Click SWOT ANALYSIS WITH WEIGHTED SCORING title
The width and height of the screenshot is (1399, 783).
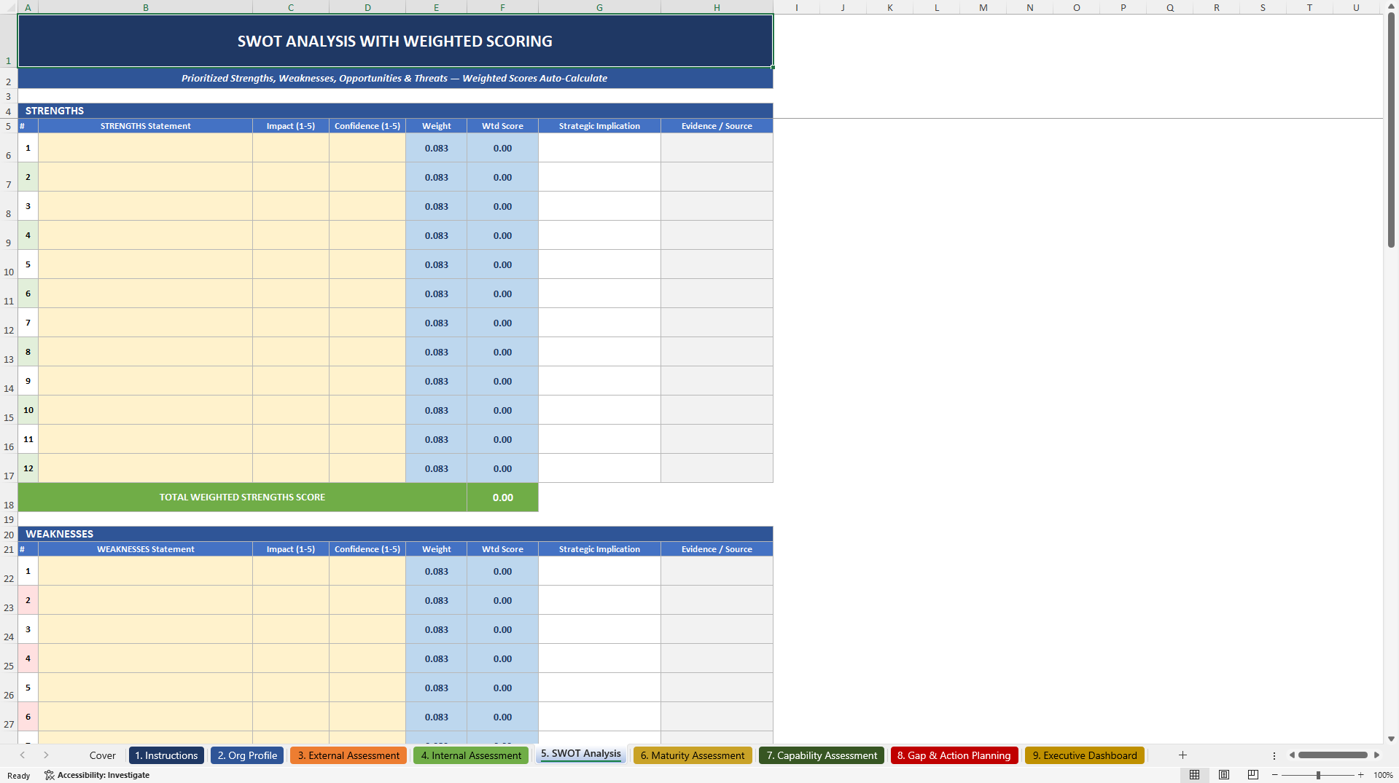pos(395,42)
